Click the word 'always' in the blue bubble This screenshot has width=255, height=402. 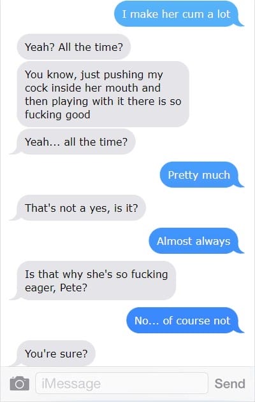click(213, 242)
